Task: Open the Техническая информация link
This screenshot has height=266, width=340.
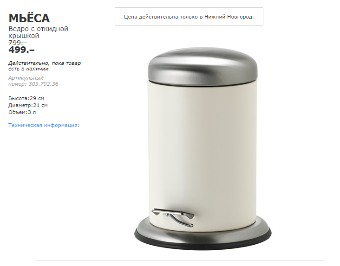Action: click(x=44, y=125)
